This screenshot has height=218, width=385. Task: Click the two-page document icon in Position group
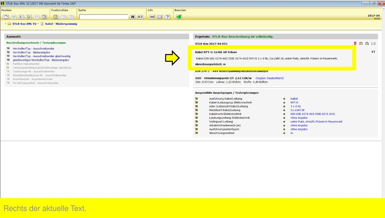(44, 17)
